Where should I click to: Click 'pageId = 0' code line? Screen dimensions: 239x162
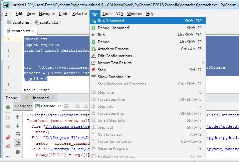pyautogui.click(x=36, y=79)
